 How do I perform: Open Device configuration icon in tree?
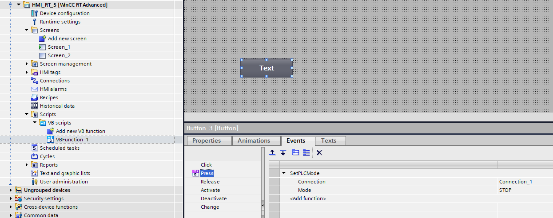pyautogui.click(x=34, y=13)
